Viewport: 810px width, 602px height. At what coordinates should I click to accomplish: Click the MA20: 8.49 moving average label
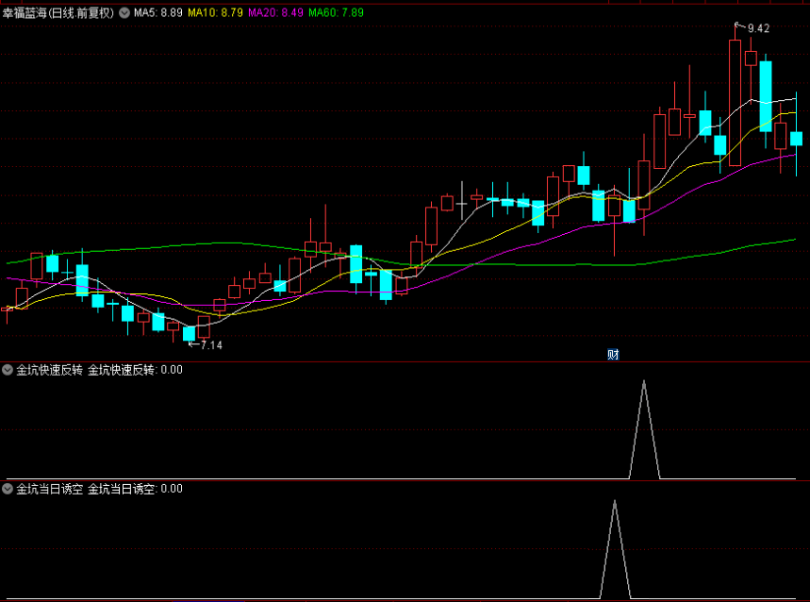[275, 13]
